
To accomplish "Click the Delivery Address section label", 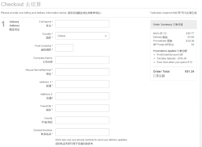I will click(15, 25).
